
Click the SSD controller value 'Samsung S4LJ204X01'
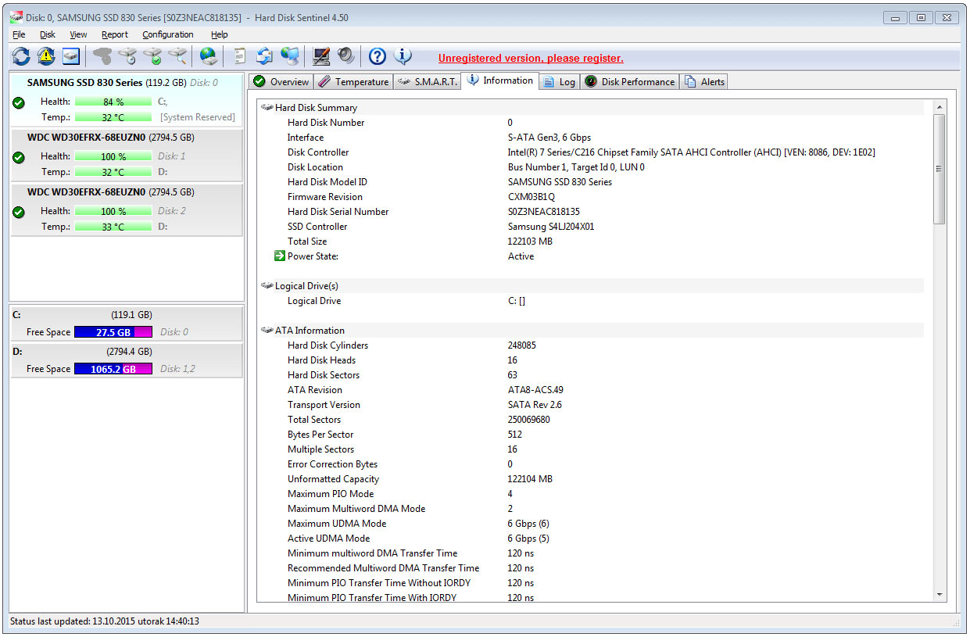click(x=552, y=227)
